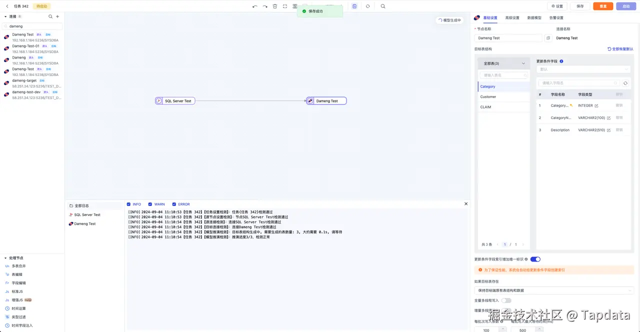The height and width of the screenshot is (332, 640).
Task: Open 保持目标端原有表结构和数据 dropdown
Action: 554,290
